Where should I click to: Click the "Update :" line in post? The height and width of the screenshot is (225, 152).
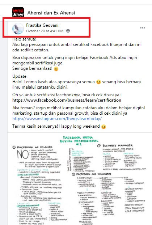coord(20,76)
